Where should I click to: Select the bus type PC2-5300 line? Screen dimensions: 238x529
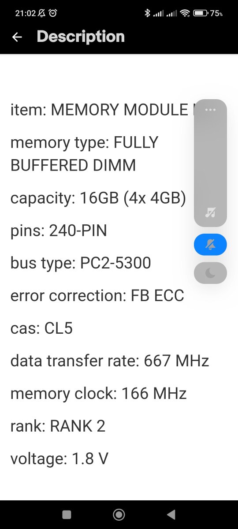(81, 263)
